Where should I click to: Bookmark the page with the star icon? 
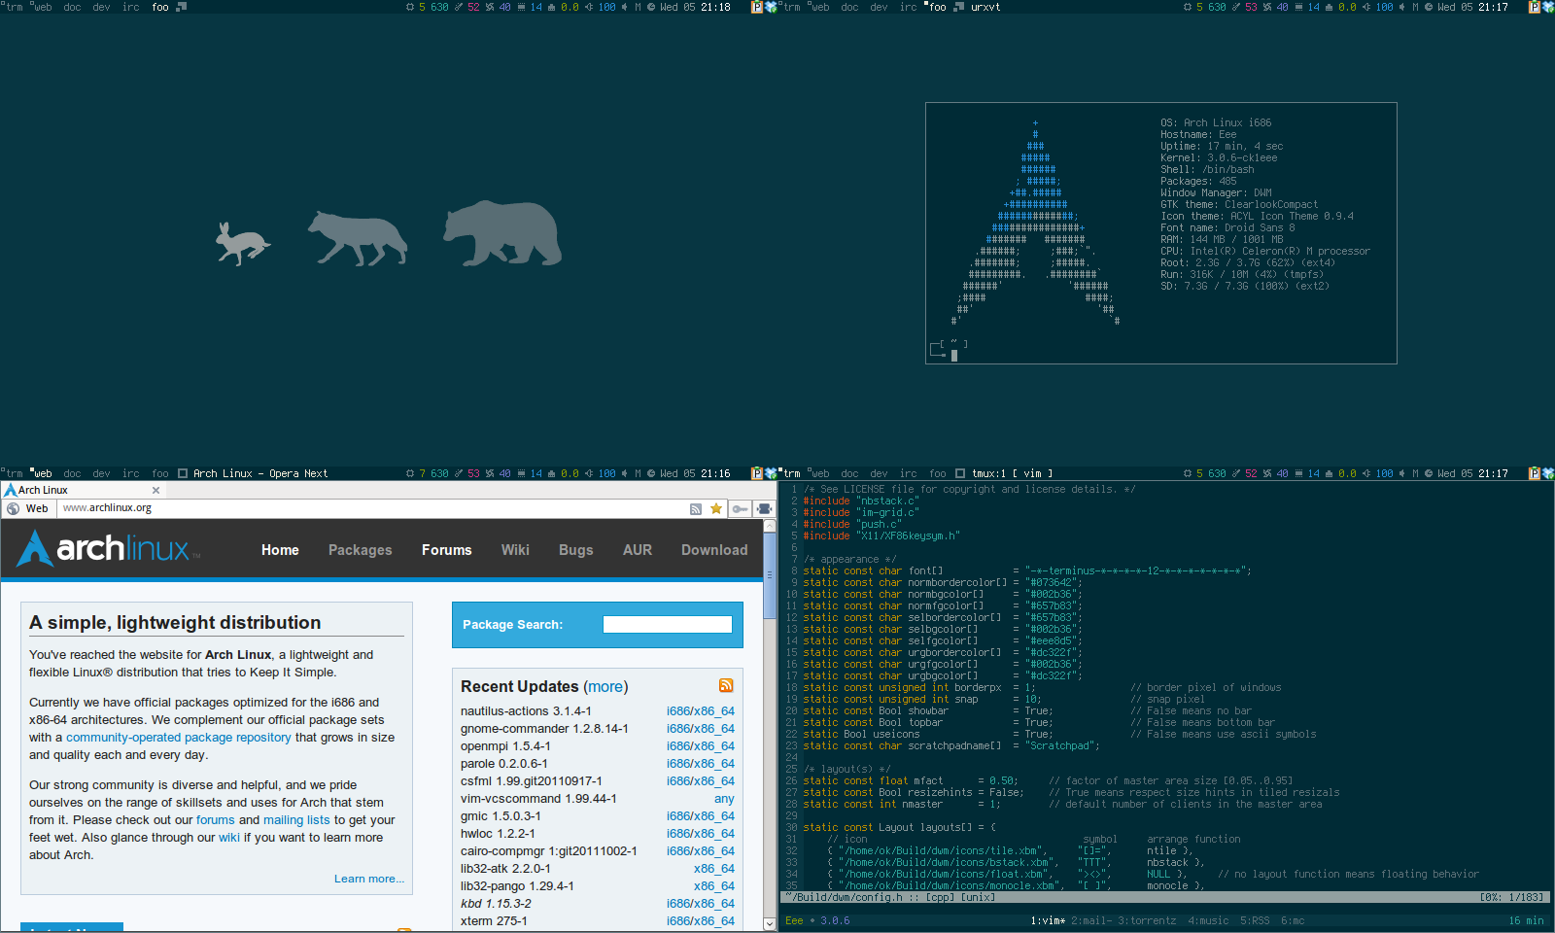tap(716, 508)
